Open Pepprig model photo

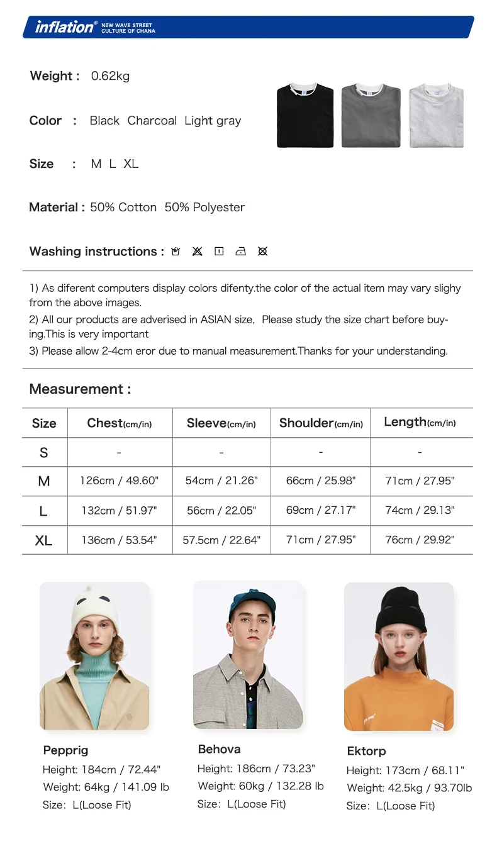point(94,656)
